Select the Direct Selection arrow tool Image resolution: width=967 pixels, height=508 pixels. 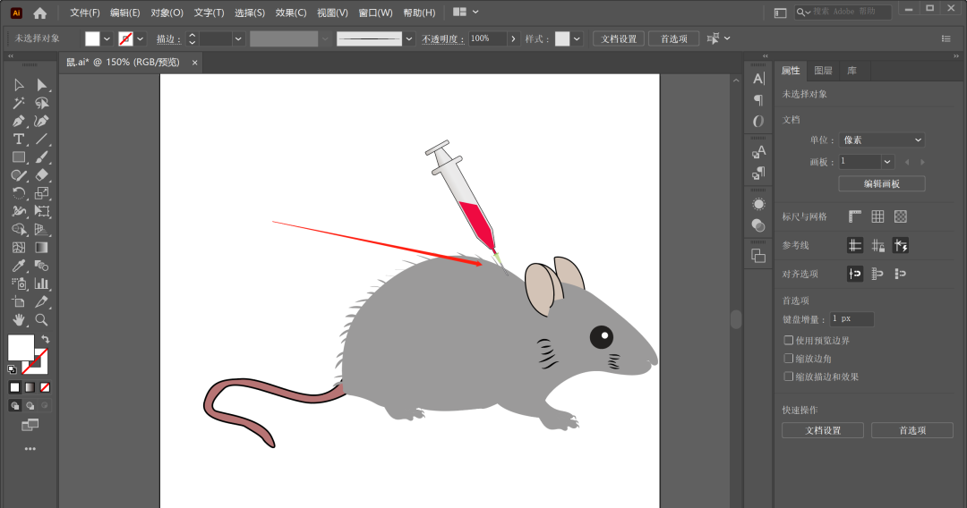pos(41,85)
